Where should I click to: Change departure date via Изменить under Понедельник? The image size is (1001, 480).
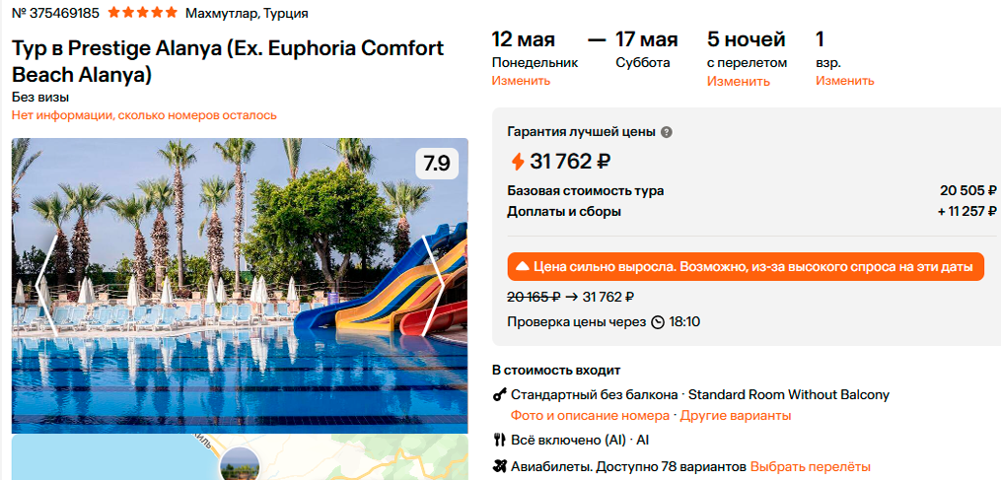click(521, 81)
